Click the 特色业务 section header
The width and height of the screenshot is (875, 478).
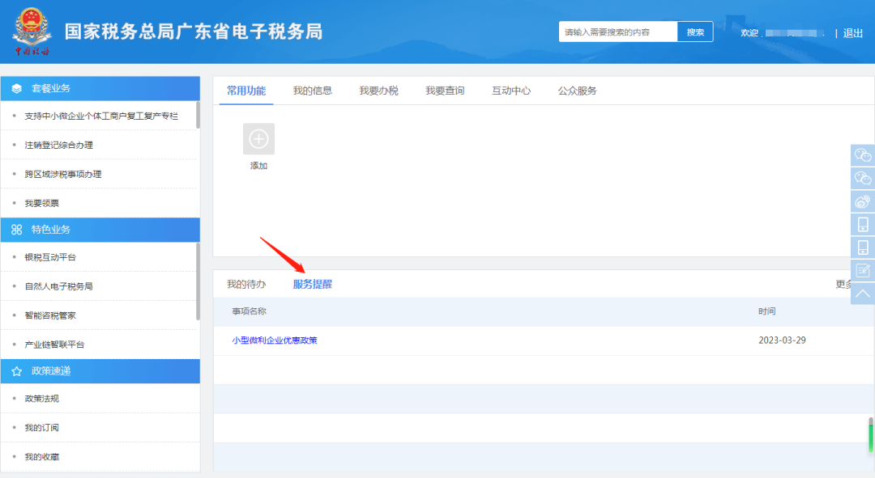click(x=100, y=230)
